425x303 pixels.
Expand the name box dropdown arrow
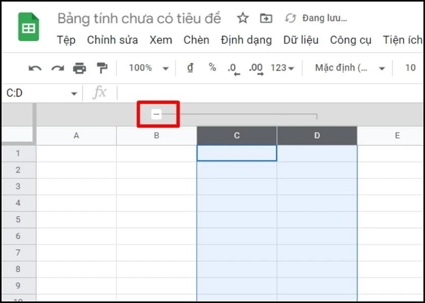(x=74, y=94)
